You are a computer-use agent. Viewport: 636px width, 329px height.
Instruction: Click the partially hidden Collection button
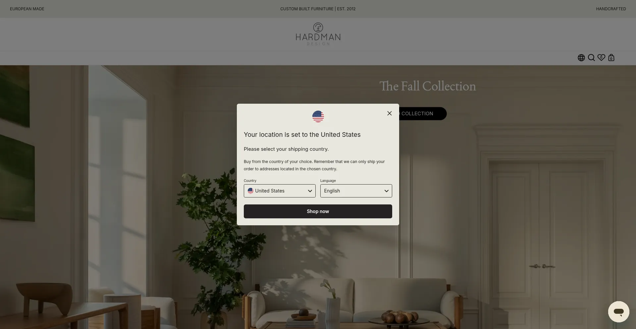423,114
